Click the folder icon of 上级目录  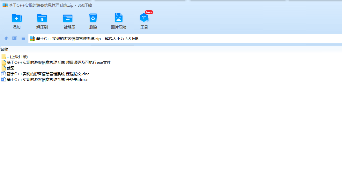(x=4, y=57)
